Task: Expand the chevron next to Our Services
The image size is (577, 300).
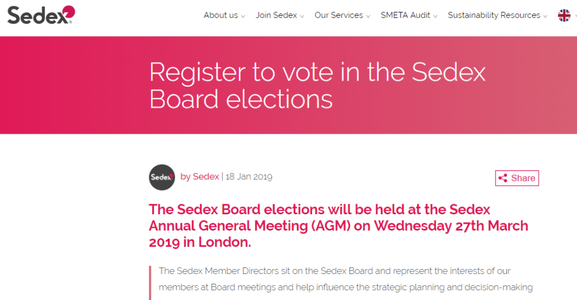Action: (368, 16)
